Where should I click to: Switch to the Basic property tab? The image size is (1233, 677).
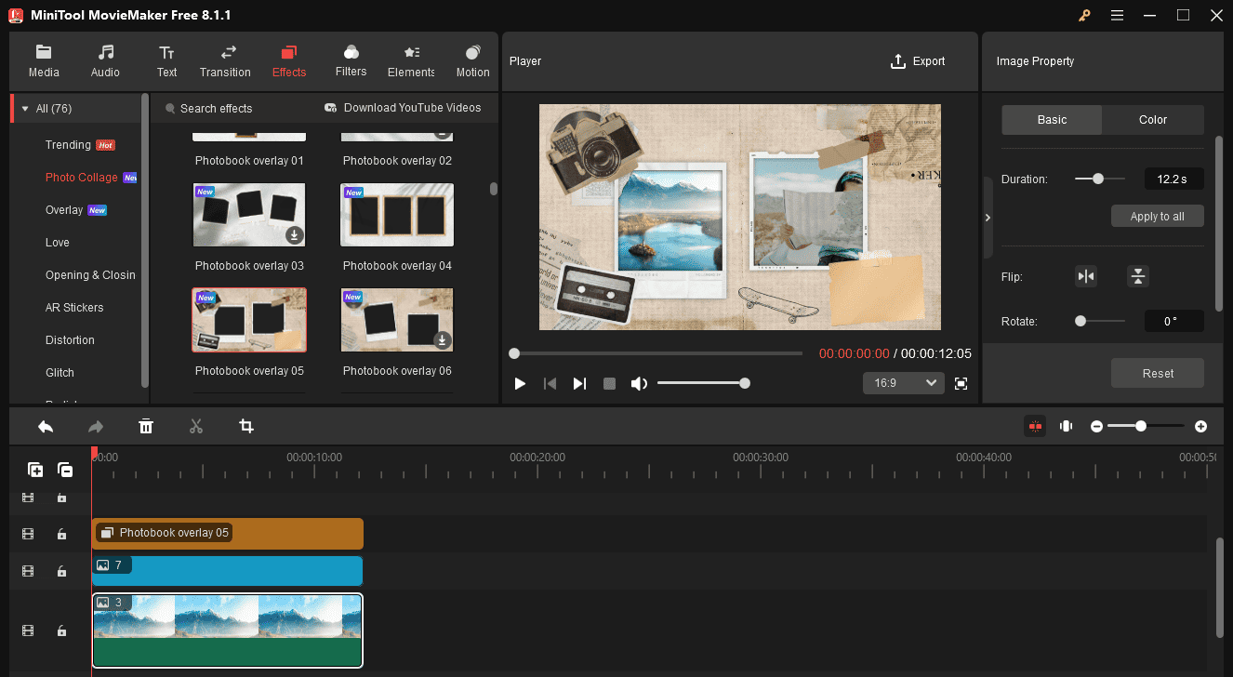point(1052,120)
